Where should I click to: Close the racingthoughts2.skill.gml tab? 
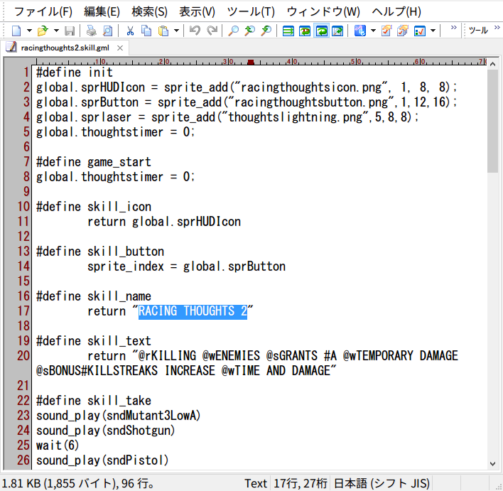pos(119,48)
